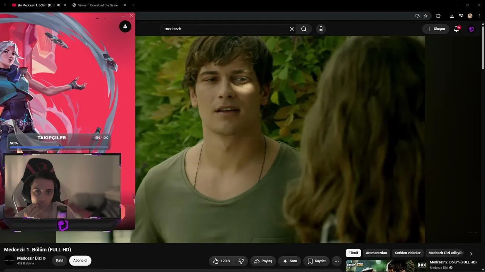Open the Medcezir Dizi channel avatar
The width and height of the screenshot is (485, 272).
click(x=9, y=260)
